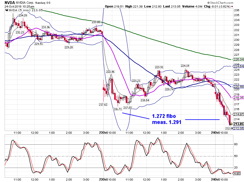244x182 pixels.
Task: Click the 222.96 price label
Action: coord(110,72)
